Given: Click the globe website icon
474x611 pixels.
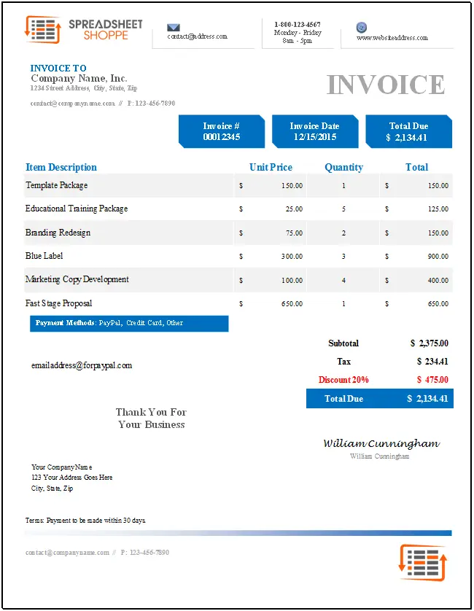Looking at the screenshot, I should 362,27.
